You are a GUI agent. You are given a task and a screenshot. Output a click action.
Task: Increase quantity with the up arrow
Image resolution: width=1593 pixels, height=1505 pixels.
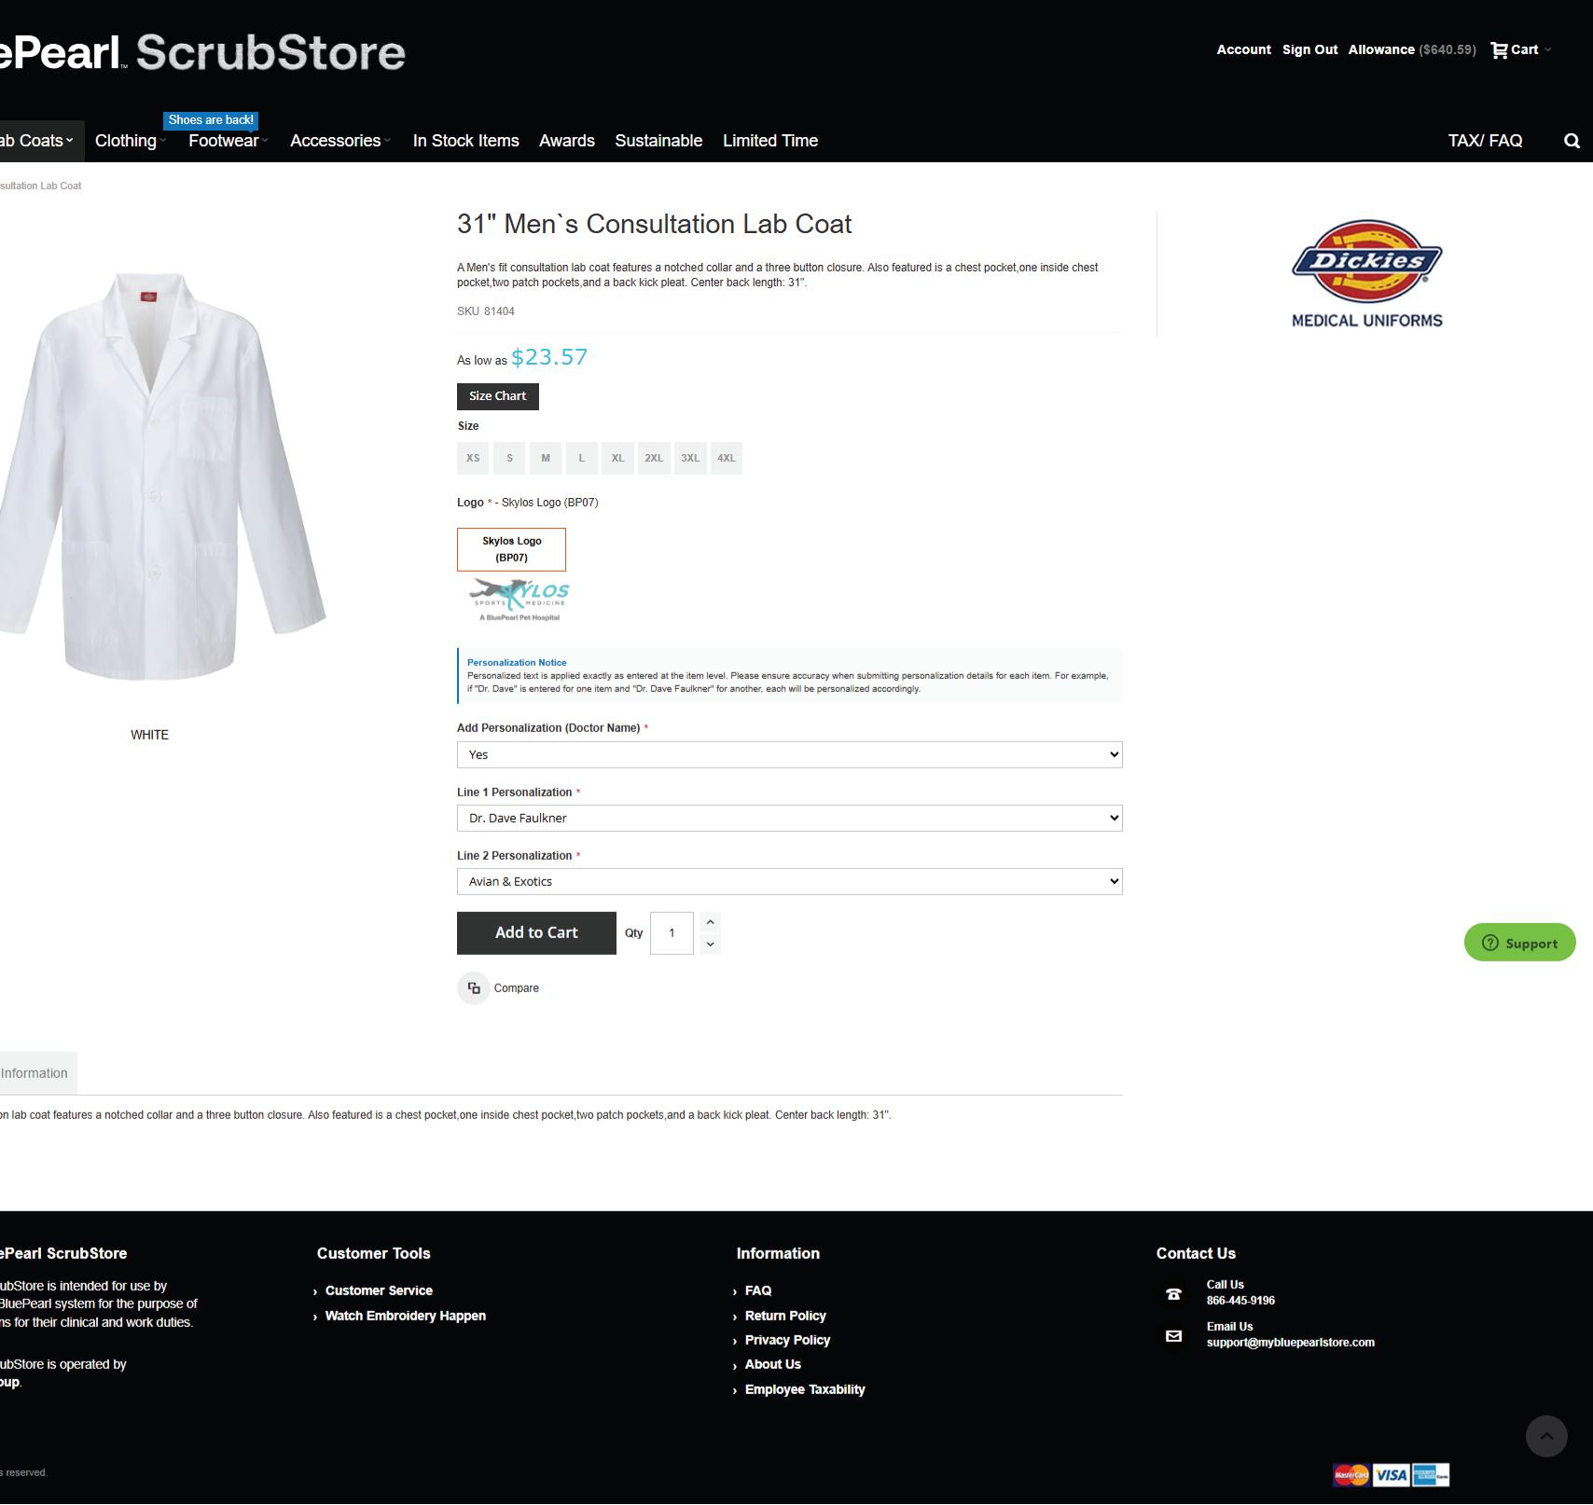[710, 922]
